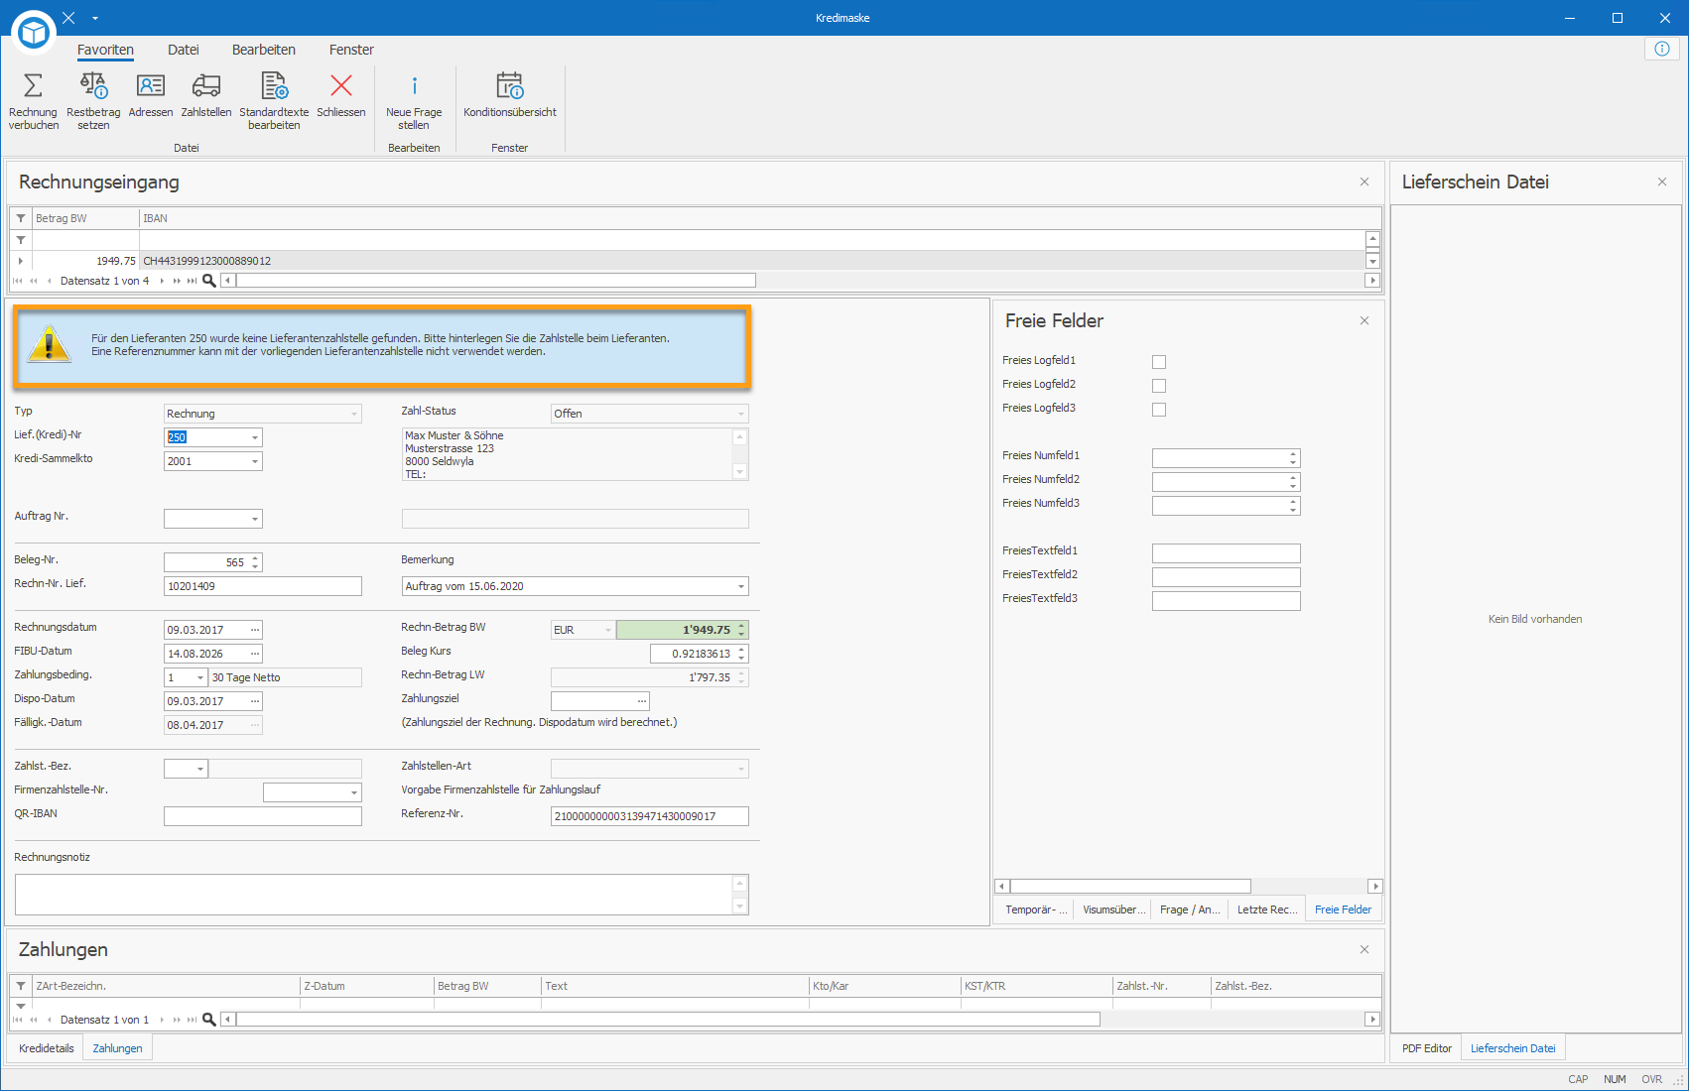This screenshot has height=1091, width=1689.
Task: Open the Zahl-Status dropdown
Action: (741, 414)
